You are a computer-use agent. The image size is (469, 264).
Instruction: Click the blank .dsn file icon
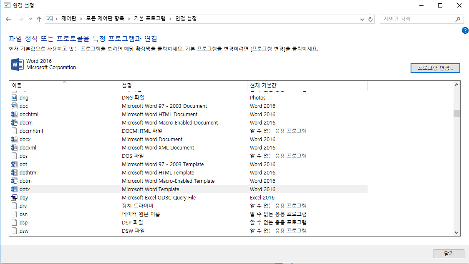14,214
